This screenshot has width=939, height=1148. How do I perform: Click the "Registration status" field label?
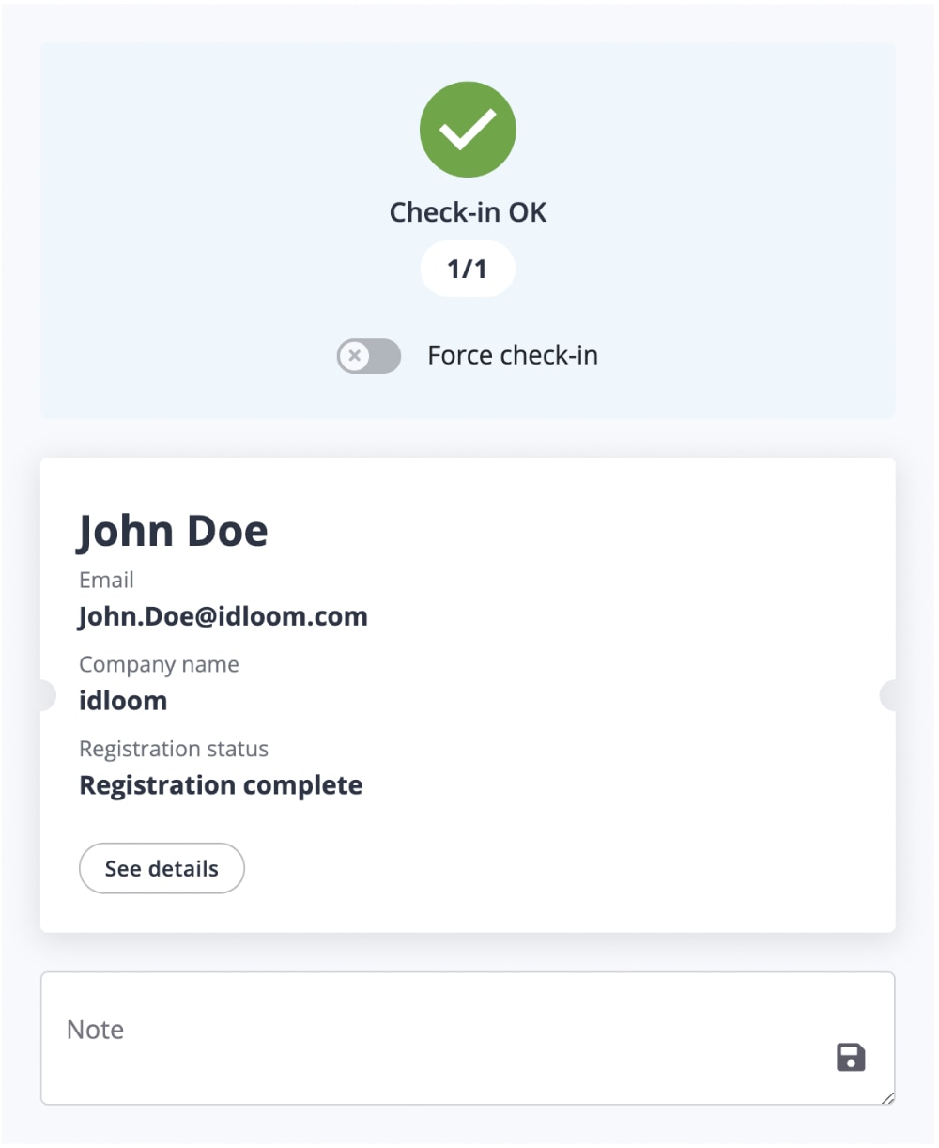pos(174,749)
